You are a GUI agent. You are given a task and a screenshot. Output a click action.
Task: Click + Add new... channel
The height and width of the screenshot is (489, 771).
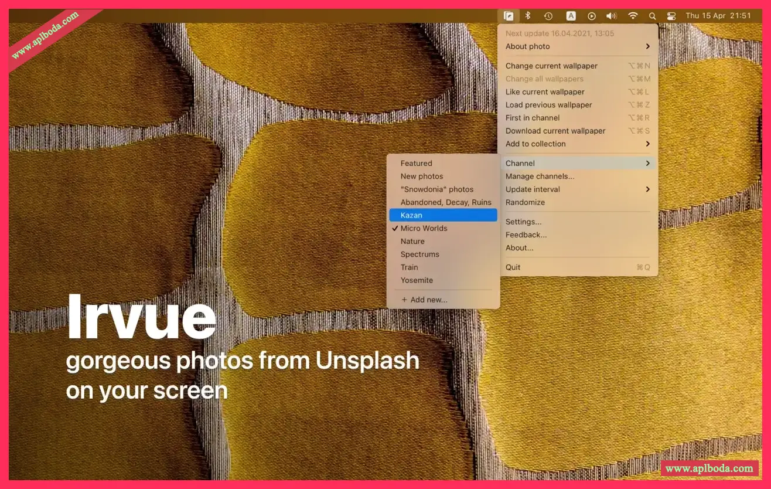point(443,300)
